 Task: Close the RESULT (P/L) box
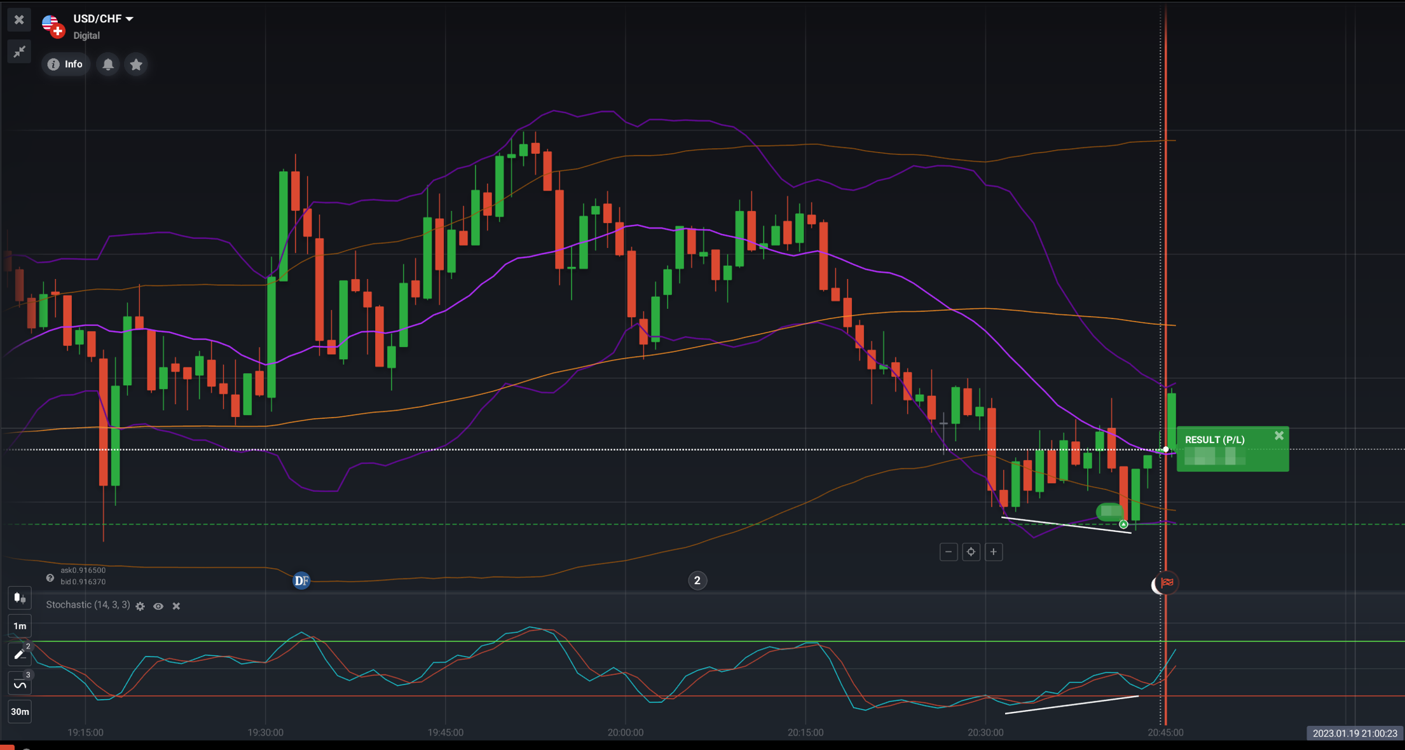click(1279, 435)
